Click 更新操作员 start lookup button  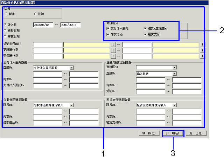[113, 50]
